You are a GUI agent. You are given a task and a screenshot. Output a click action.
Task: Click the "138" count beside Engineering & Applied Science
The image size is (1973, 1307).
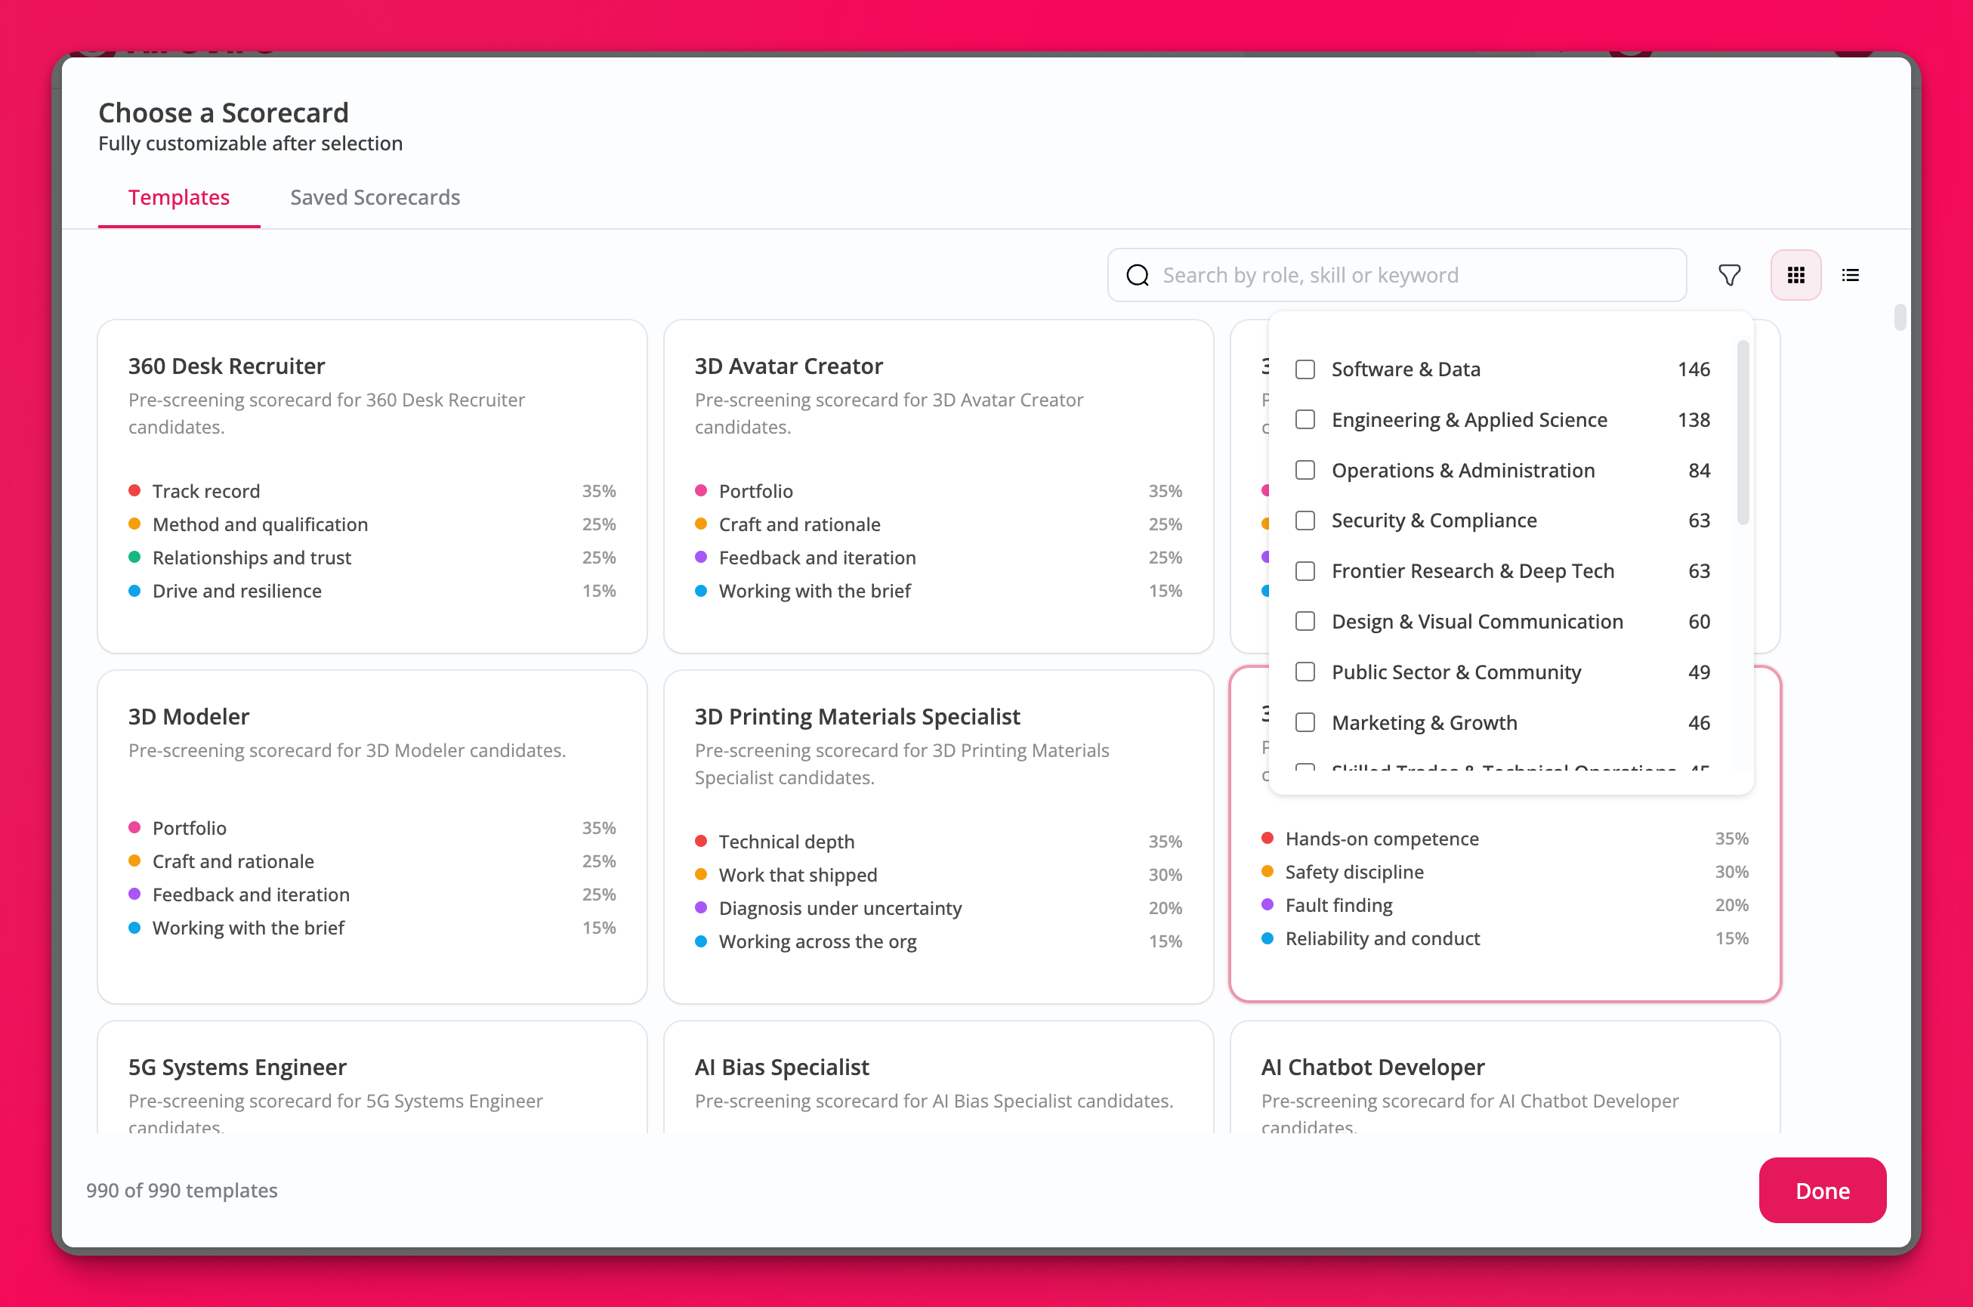1693,420
